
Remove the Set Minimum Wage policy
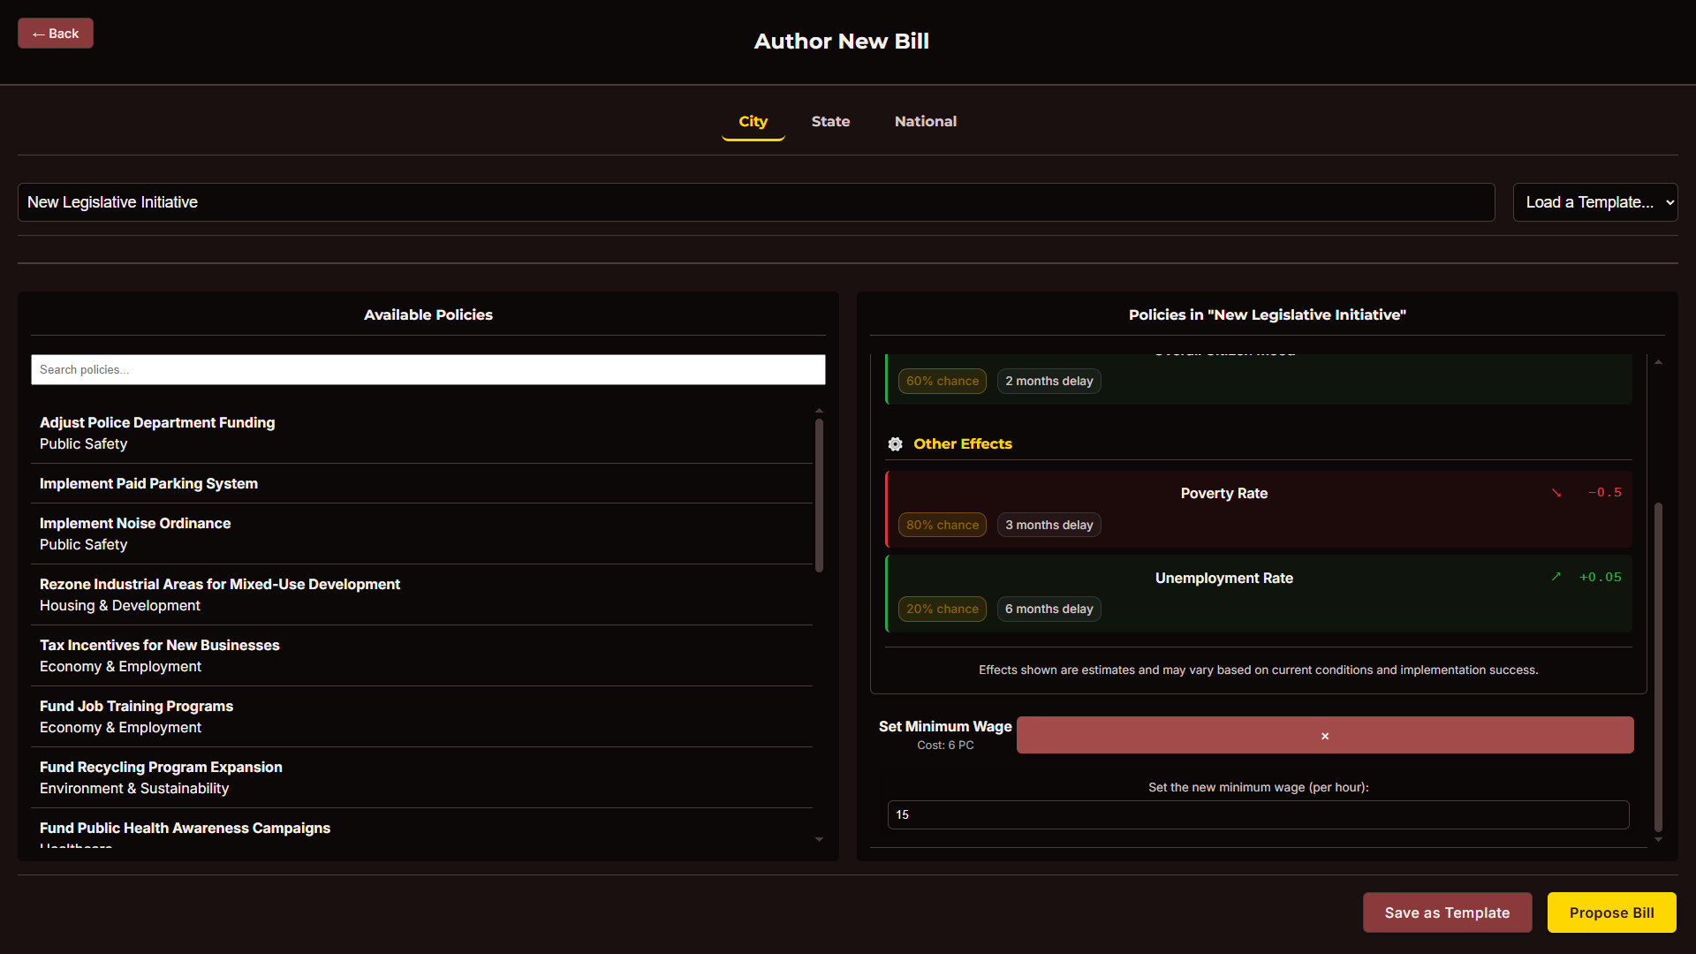pyautogui.click(x=1324, y=735)
